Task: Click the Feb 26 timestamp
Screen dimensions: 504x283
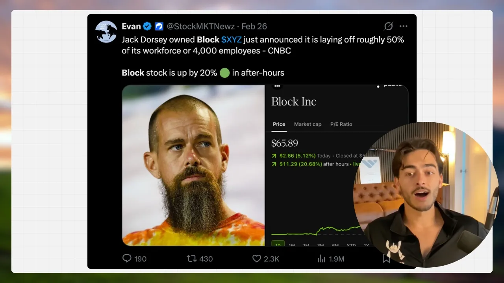Action: [254, 26]
